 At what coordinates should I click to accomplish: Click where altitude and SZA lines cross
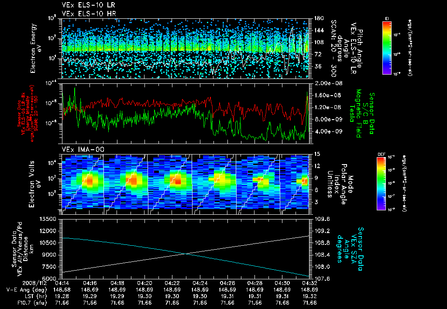coord(185,254)
